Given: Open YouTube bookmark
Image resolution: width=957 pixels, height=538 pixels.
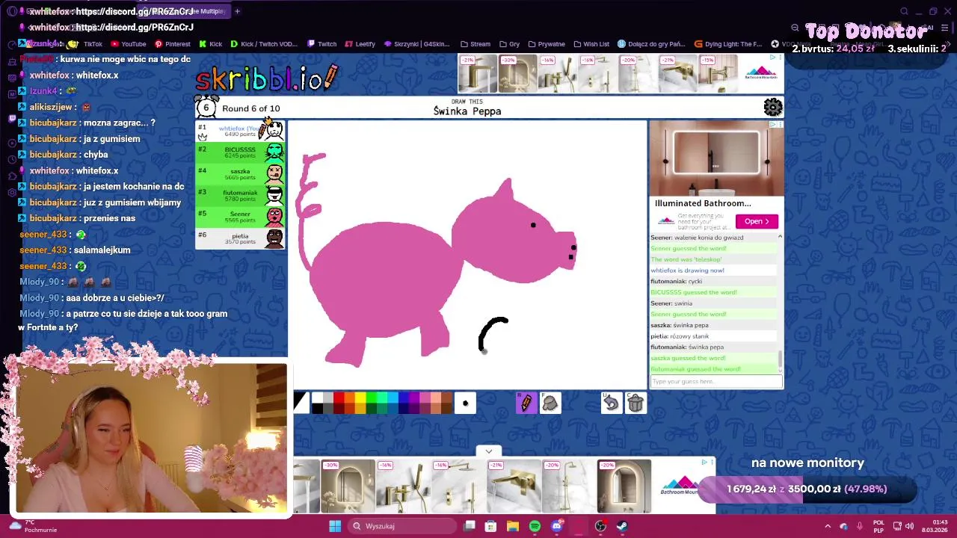Looking at the screenshot, I should pyautogui.click(x=128, y=44).
